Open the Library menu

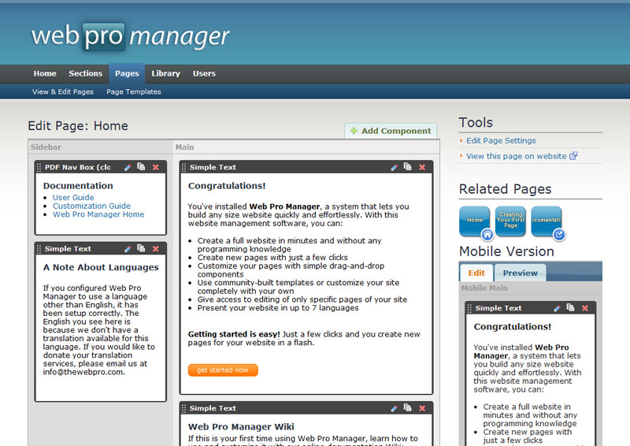click(x=165, y=73)
